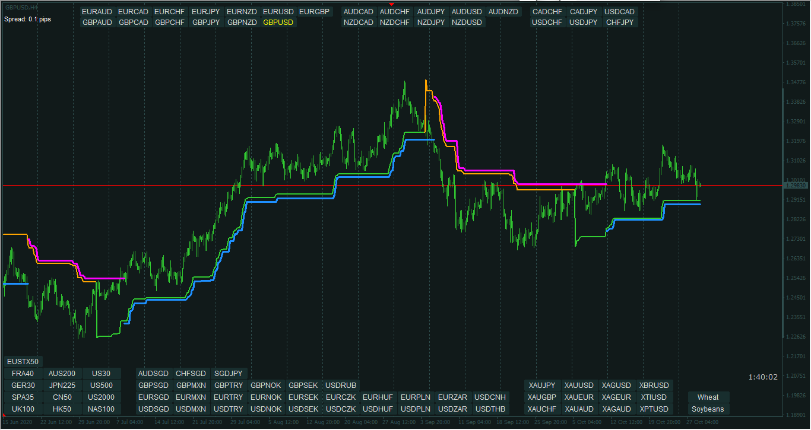Select the GER30 index button

[23, 386]
